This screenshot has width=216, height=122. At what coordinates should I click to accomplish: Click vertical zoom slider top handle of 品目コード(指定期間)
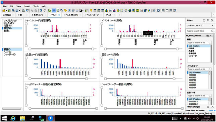pyautogui.click(x=26, y=58)
